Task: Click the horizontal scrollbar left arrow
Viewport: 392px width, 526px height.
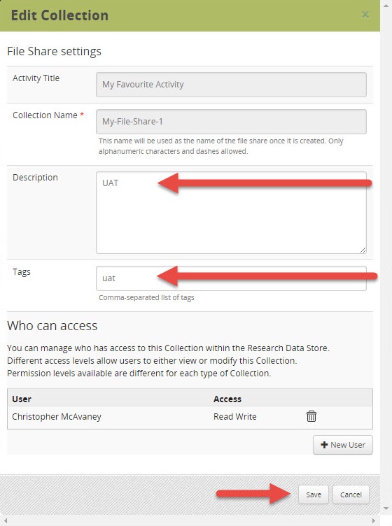Action: coord(5,520)
